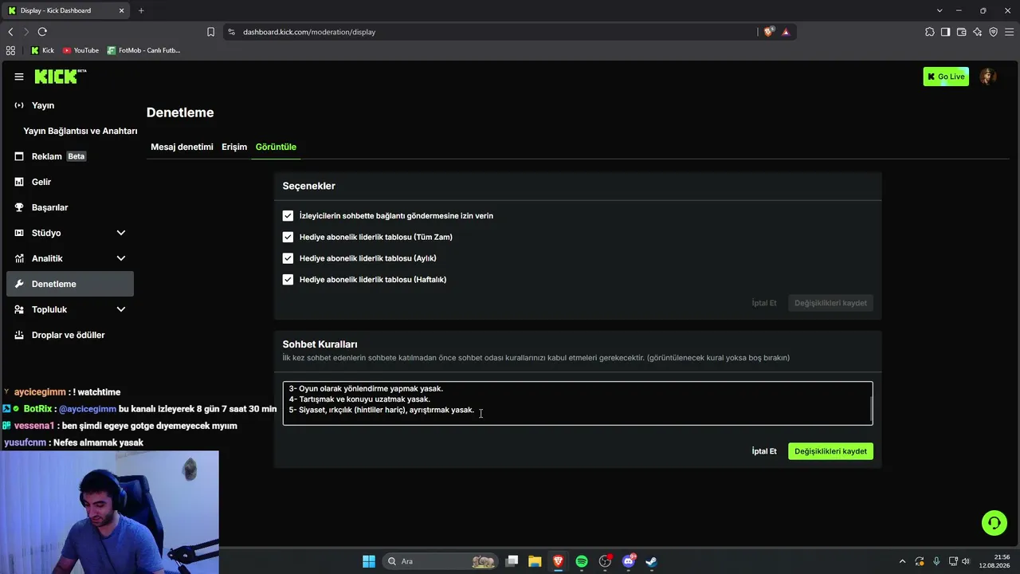This screenshot has height=574, width=1020.
Task: Open Steam from the taskbar
Action: point(651,561)
